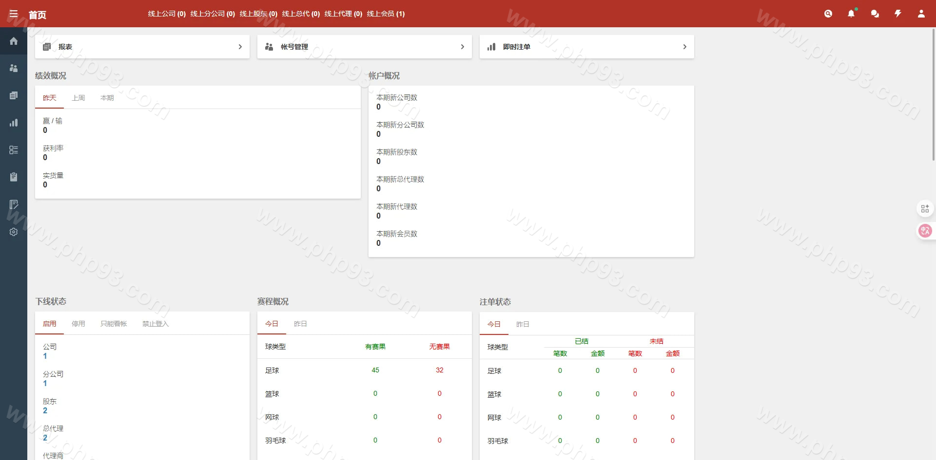Open the chat messages icon
The height and width of the screenshot is (460, 936).
[x=875, y=14]
